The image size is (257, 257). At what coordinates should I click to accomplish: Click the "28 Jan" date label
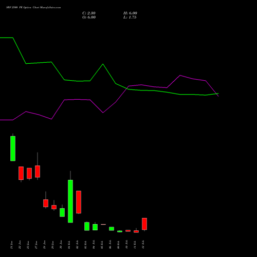click(x=44, y=245)
